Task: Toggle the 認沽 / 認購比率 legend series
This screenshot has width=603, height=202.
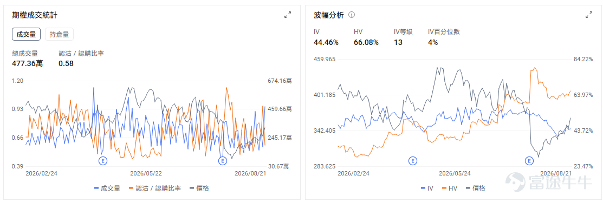Action: 155,188
